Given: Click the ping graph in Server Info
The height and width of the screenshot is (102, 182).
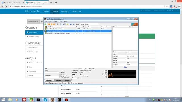Looking at the screenshot, I should pyautogui.click(x=122, y=74).
